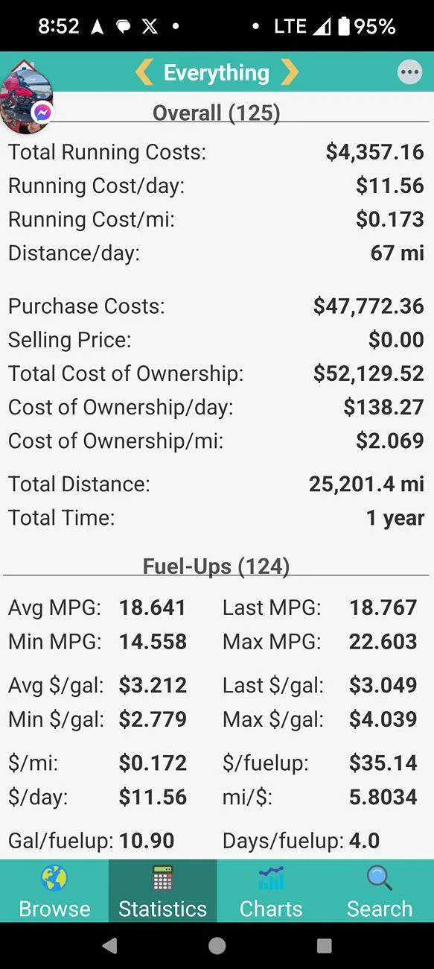This screenshot has width=434, height=969.
Task: Tap the X app notification icon
Action: (150, 26)
